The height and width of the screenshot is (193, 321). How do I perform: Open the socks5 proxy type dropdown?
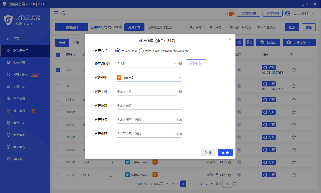(149, 78)
